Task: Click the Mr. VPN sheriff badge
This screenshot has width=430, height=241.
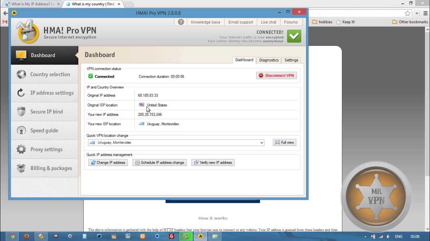Action: point(376,196)
